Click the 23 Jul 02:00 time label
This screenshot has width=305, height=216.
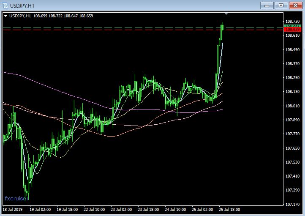121,210
